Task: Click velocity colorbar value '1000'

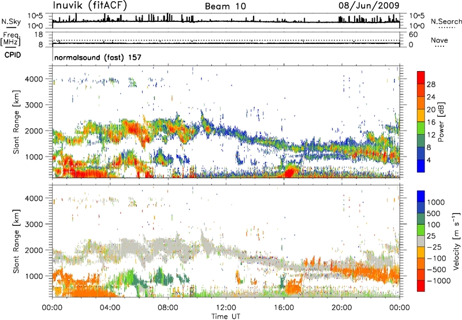Action: (436, 202)
